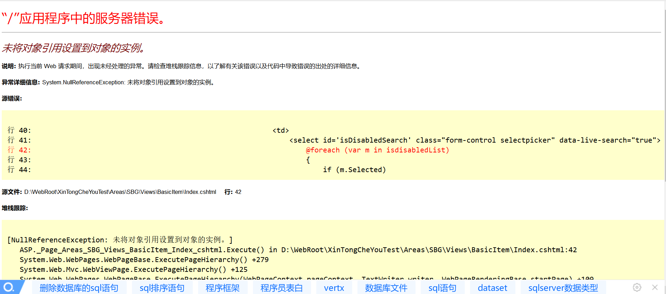This screenshot has width=666, height=294.
Task: Click the source file path Index.cshtml
Action: click(x=120, y=192)
